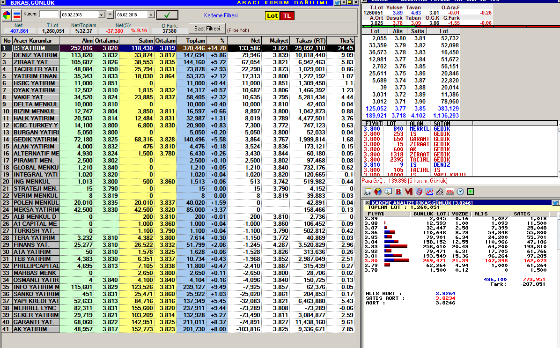Click the Alis column header in the order book
Image resolution: width=560 pixels, height=348 pixels.
tap(398, 31)
